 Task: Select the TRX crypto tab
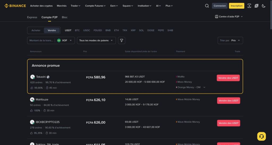[x=125, y=30]
